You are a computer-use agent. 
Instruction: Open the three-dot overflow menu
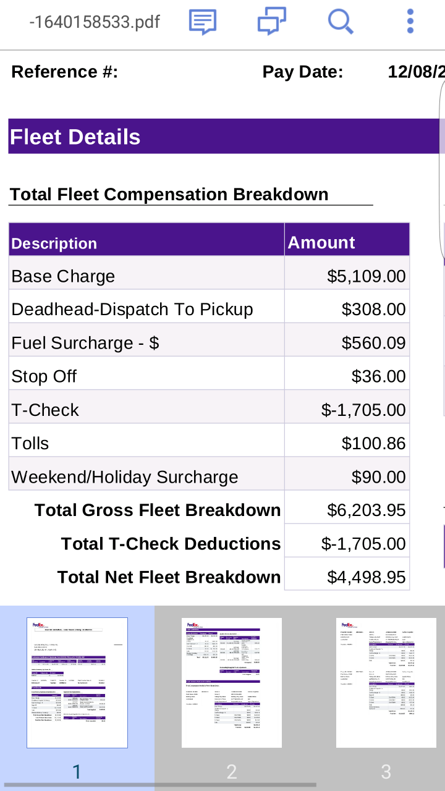click(410, 22)
